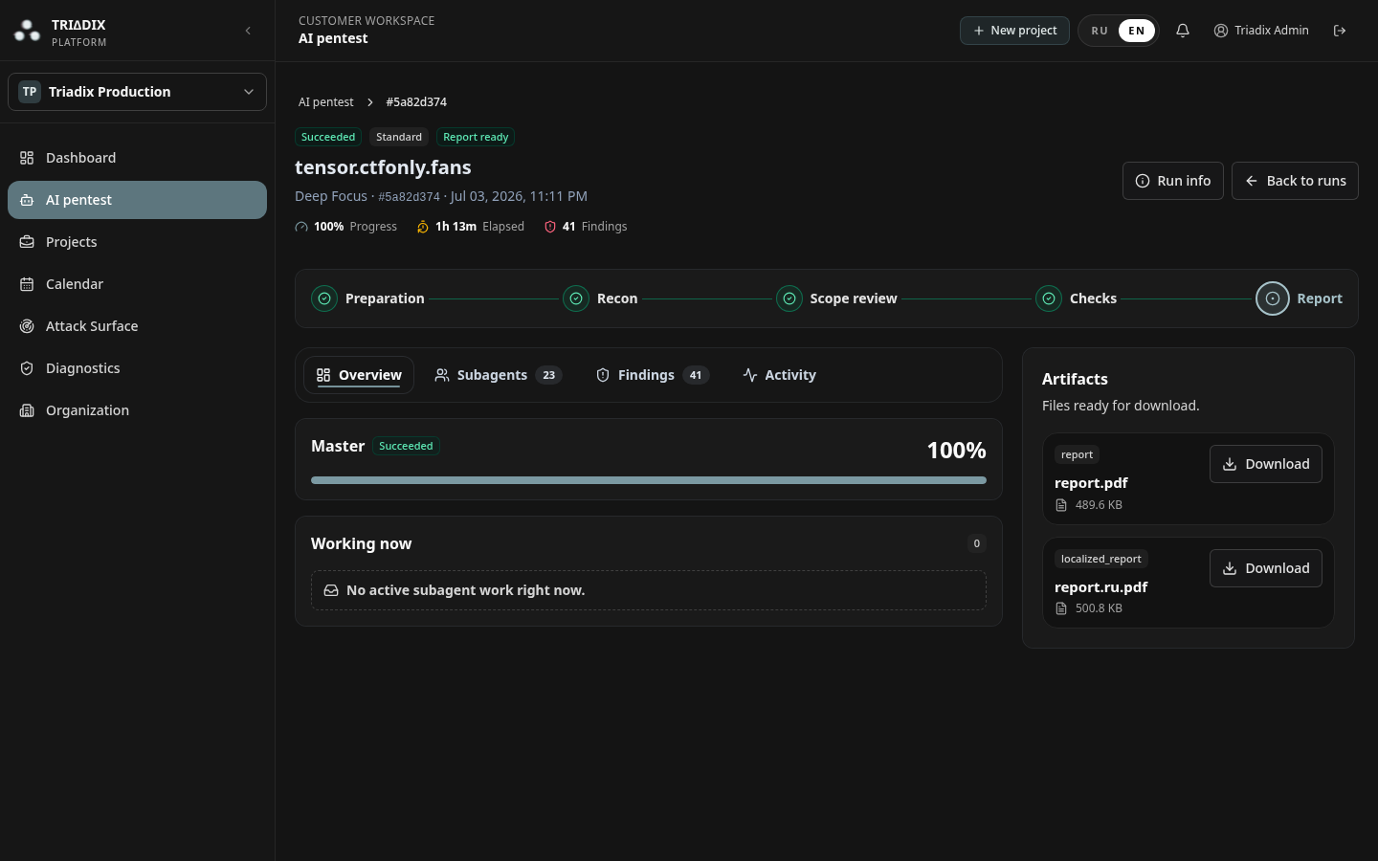Viewport: 1378px width, 861px height.
Task: Download report.ru.pdf
Action: 1265,568
